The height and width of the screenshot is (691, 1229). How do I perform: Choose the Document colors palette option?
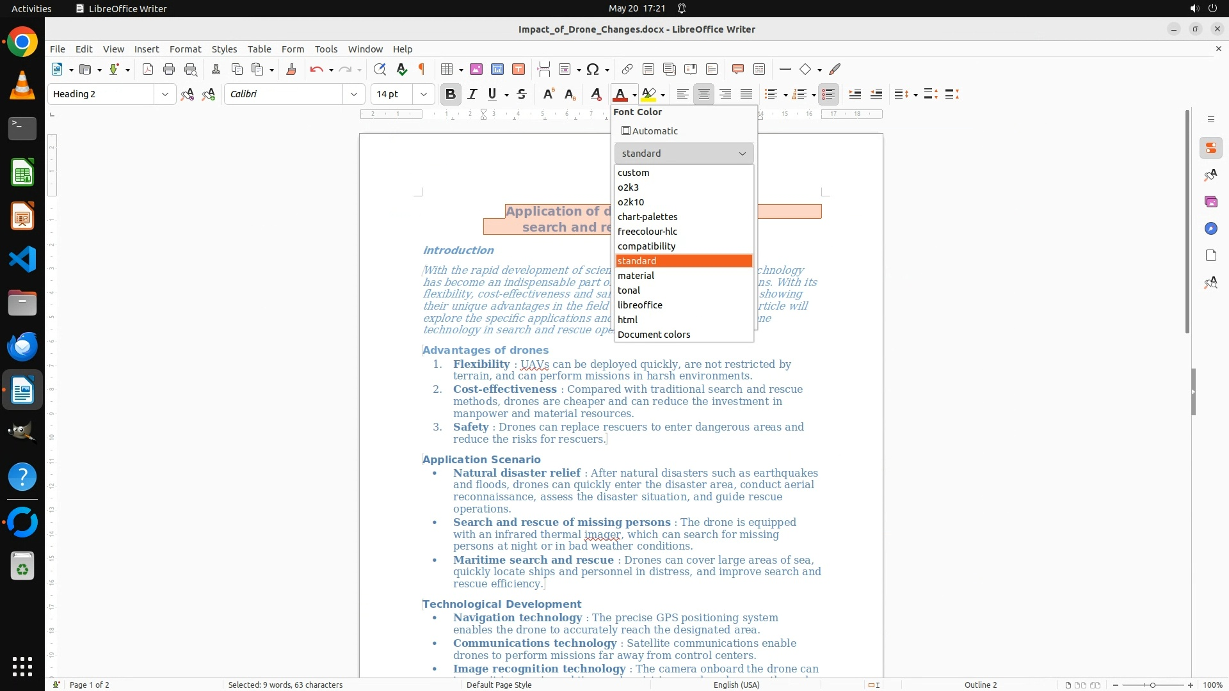click(x=654, y=335)
